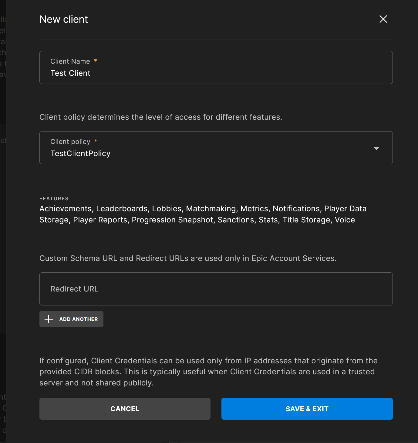Select the TestClientPolicy value

coord(80,154)
